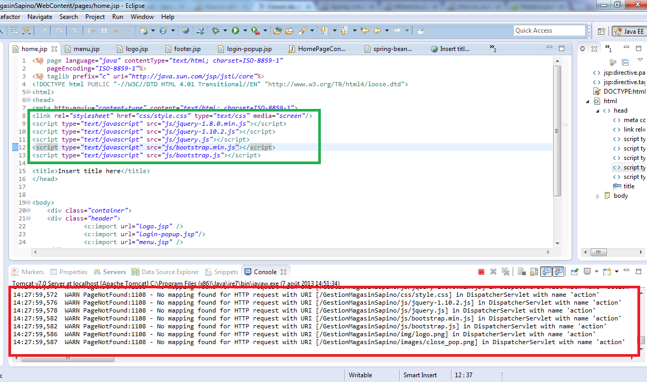Select the meta node in Outline
Screen dimensions: 647x382
coord(629,120)
